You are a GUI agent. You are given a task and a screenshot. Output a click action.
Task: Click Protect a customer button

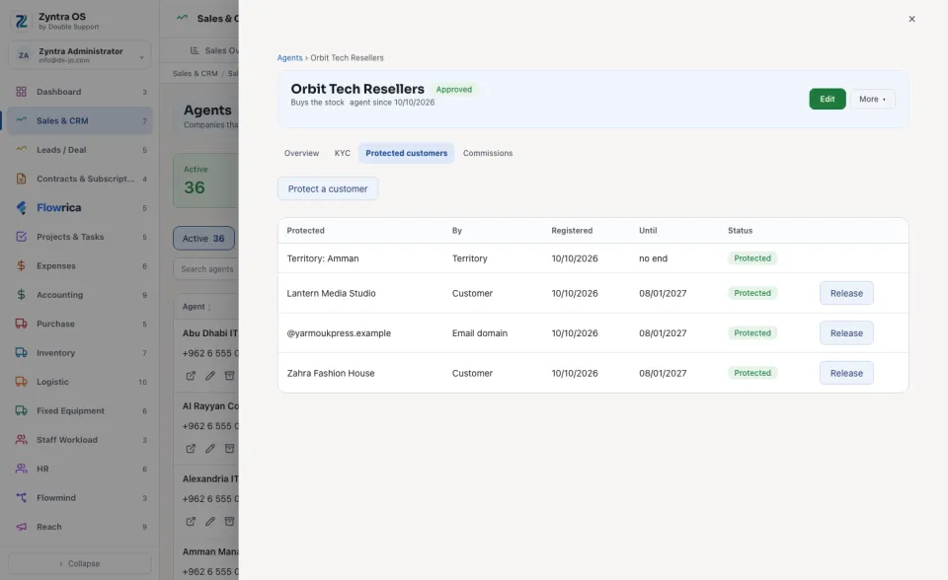[x=328, y=189]
